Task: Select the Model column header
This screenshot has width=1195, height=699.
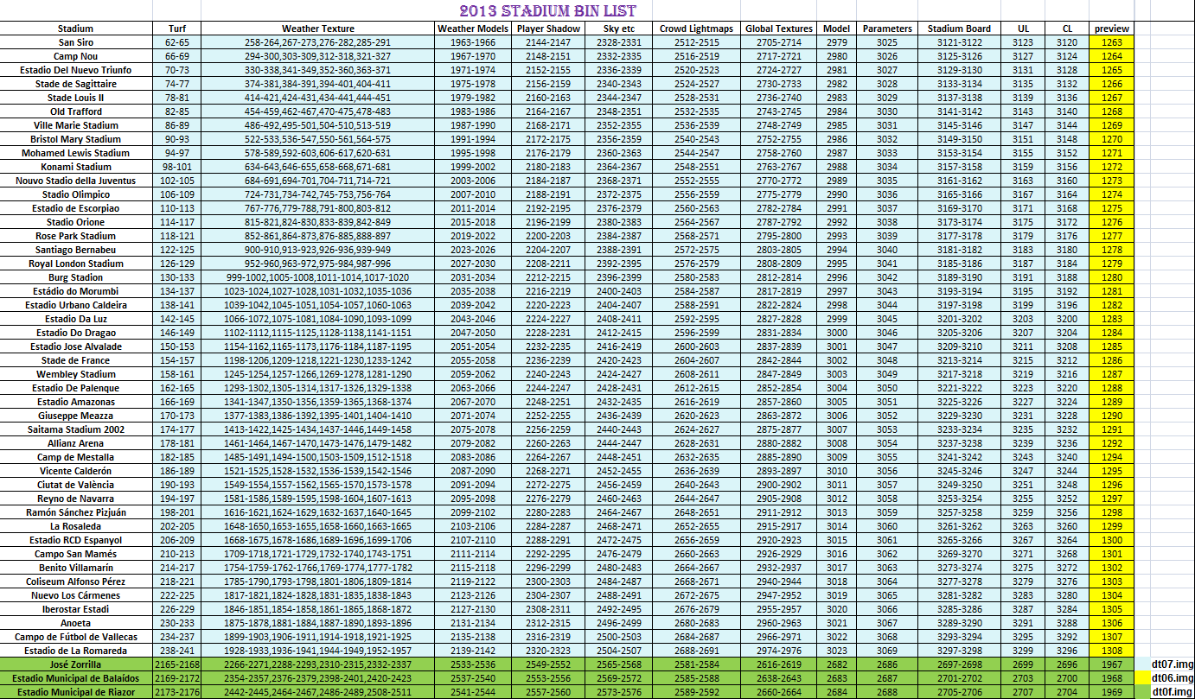Action: coord(837,29)
